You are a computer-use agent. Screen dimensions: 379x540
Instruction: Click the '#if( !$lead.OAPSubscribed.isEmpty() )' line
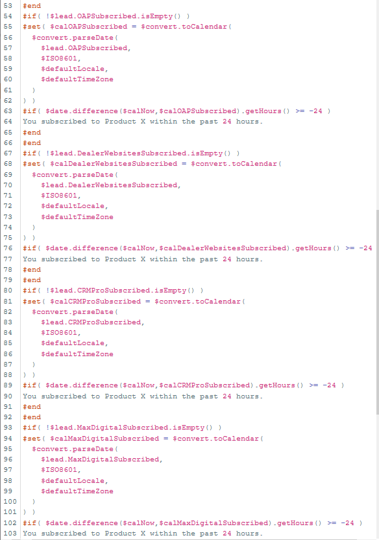pyautogui.click(x=106, y=16)
